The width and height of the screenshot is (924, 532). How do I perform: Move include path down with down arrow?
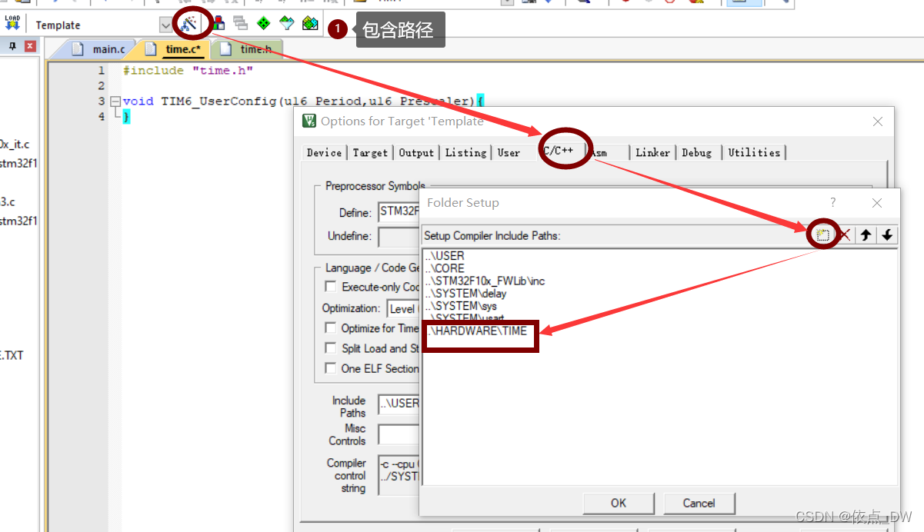coord(887,235)
